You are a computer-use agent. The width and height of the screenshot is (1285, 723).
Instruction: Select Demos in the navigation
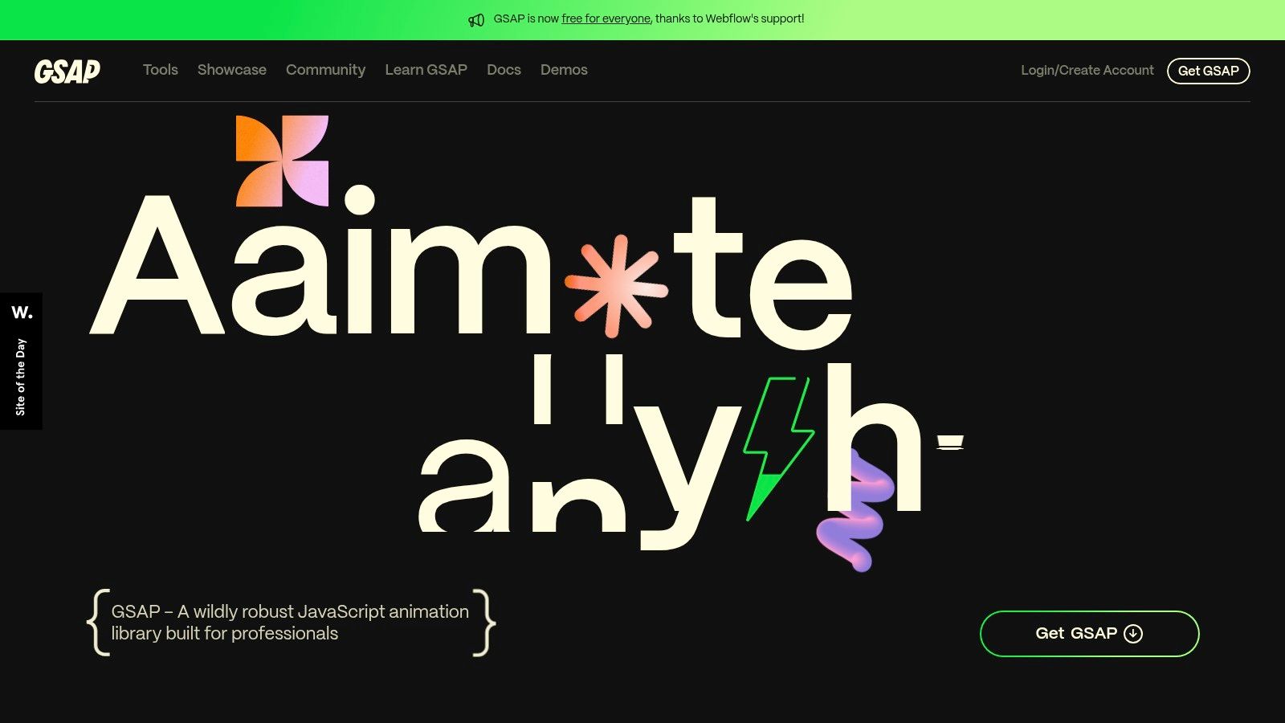pos(564,71)
